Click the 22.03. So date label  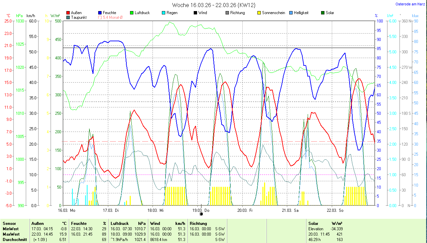pos(336,210)
